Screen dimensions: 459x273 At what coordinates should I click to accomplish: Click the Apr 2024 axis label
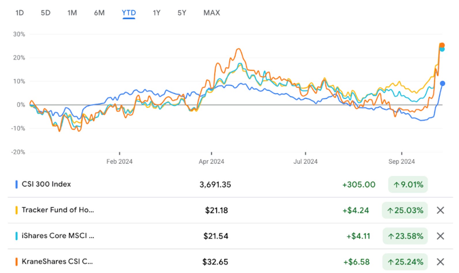pyautogui.click(x=211, y=162)
